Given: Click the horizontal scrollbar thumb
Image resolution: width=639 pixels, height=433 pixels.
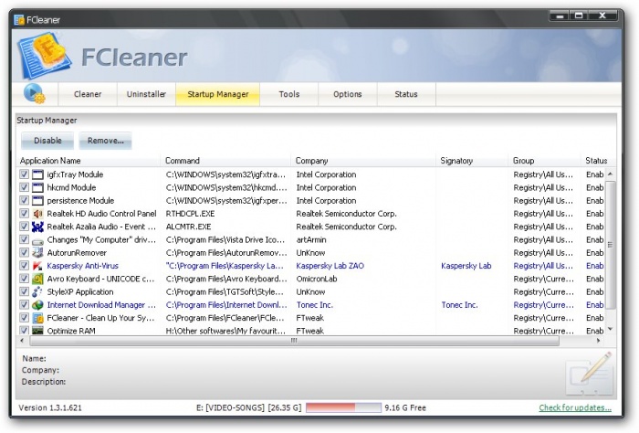Looking at the screenshot, I should tap(294, 341).
